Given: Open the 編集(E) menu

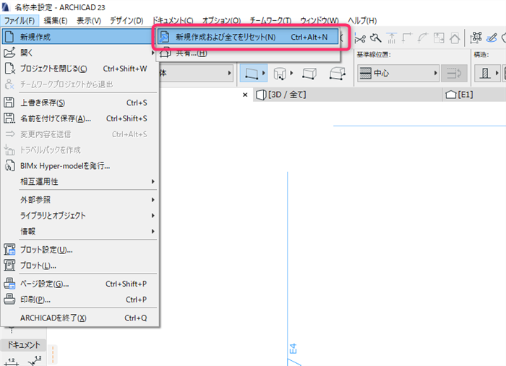Looking at the screenshot, I should coord(56,21).
